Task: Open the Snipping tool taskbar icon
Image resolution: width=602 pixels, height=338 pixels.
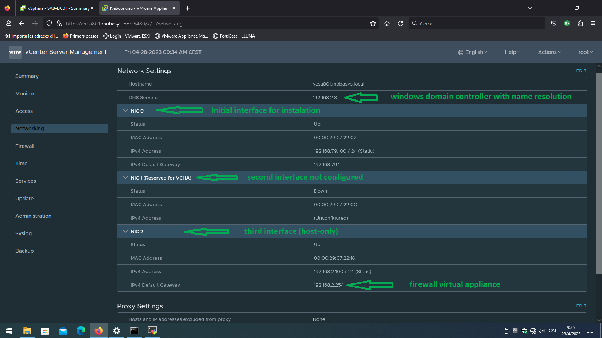Action: pyautogui.click(x=152, y=331)
